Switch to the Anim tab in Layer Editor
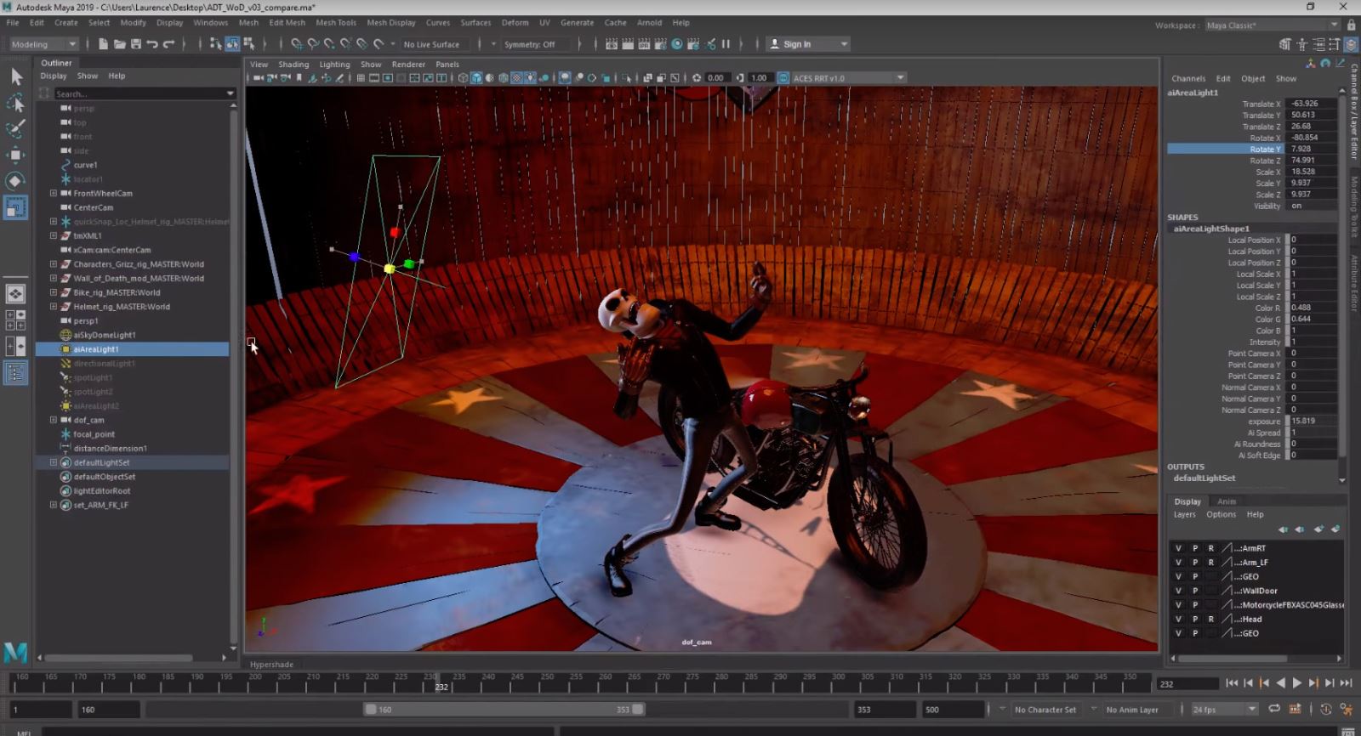This screenshot has width=1361, height=736. click(1226, 501)
